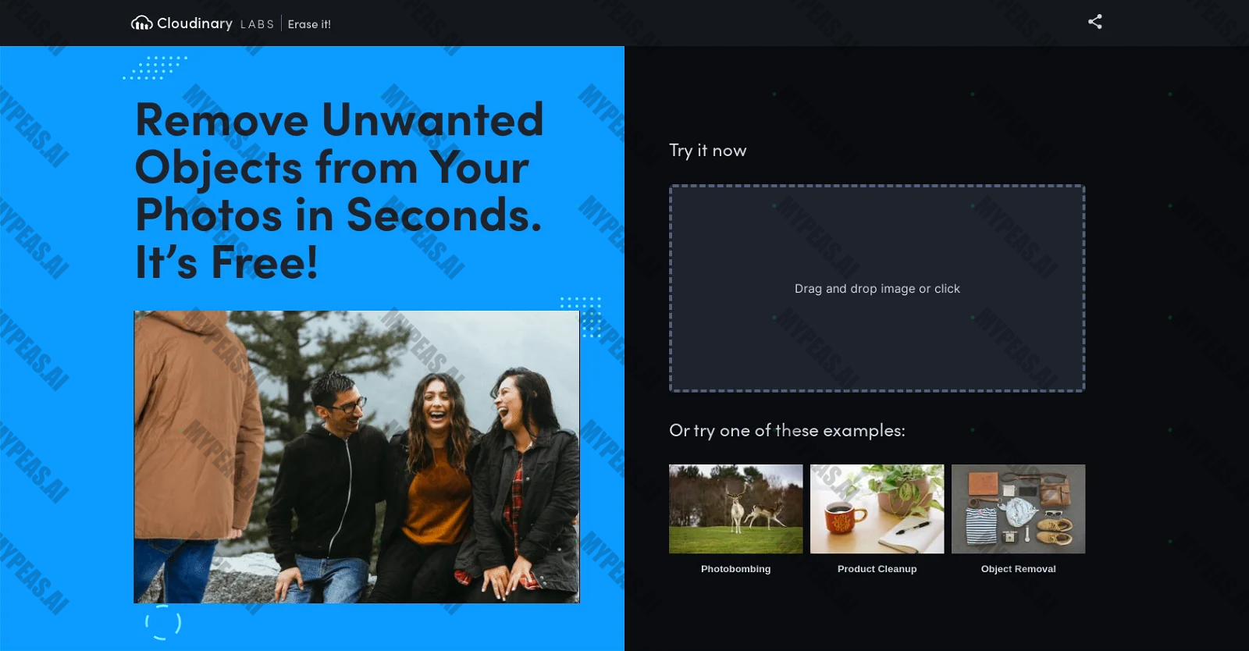
Task: Click the Cloudinary cloud logo icon
Action: pyautogui.click(x=141, y=23)
